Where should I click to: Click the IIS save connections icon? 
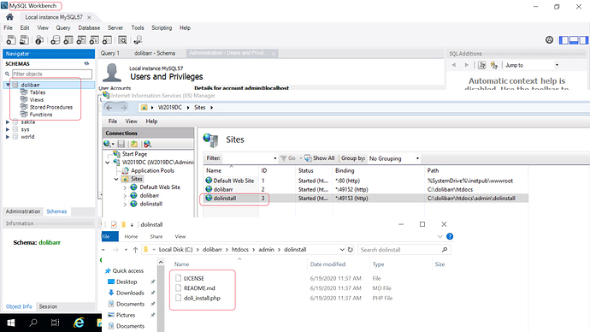[121, 144]
